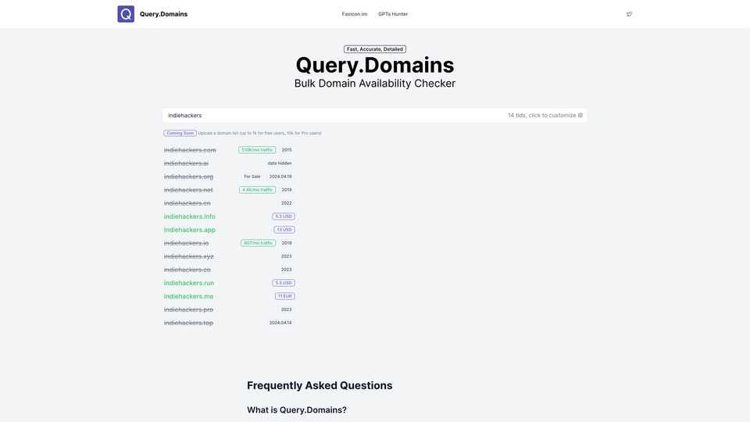Select the available indiehackers.run domain
The width and height of the screenshot is (750, 422).
click(189, 283)
